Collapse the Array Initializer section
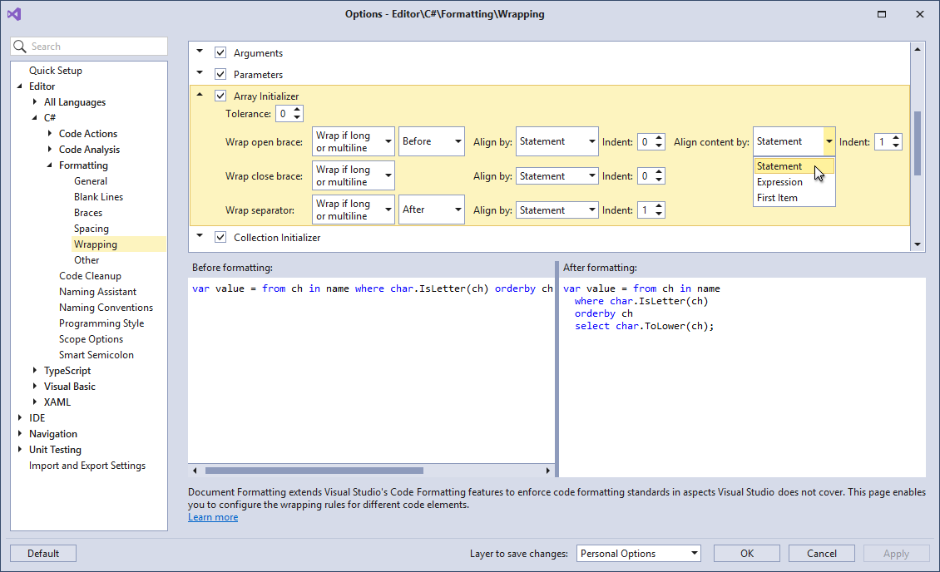 [x=200, y=95]
